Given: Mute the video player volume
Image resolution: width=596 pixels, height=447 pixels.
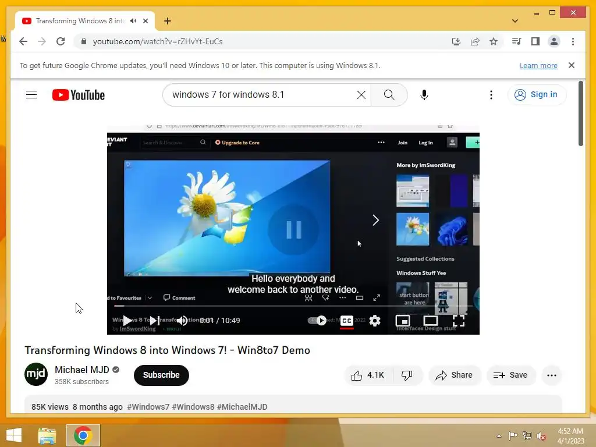Looking at the screenshot, I should pyautogui.click(x=182, y=321).
